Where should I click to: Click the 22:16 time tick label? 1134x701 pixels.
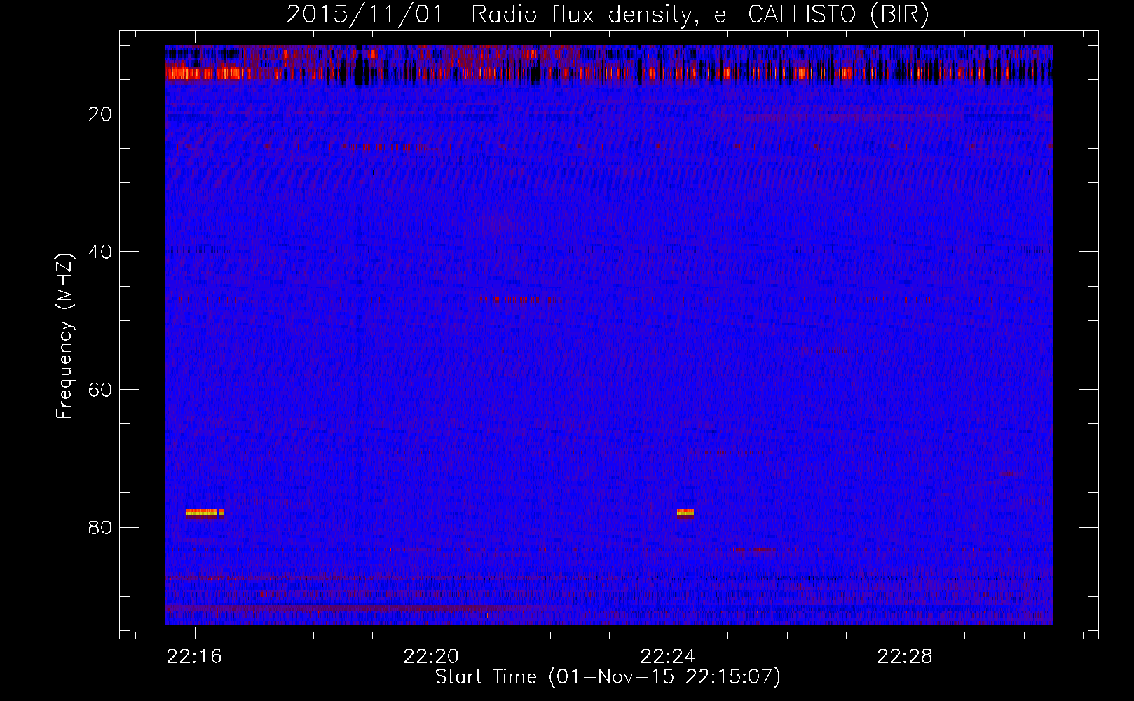click(194, 657)
